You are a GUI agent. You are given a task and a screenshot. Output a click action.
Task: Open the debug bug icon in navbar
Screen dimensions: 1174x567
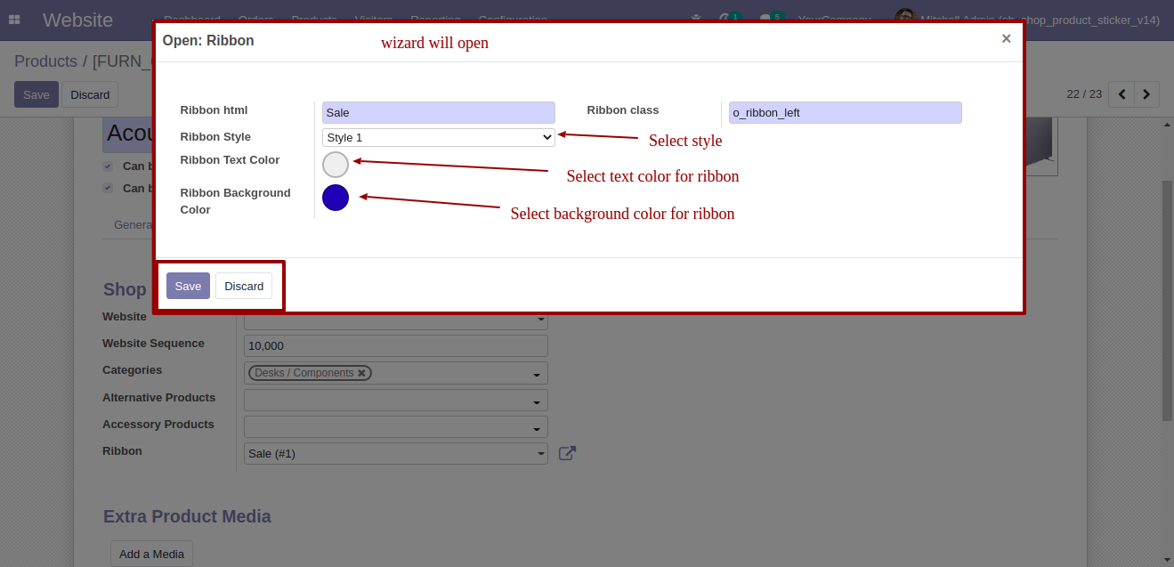[x=696, y=19]
